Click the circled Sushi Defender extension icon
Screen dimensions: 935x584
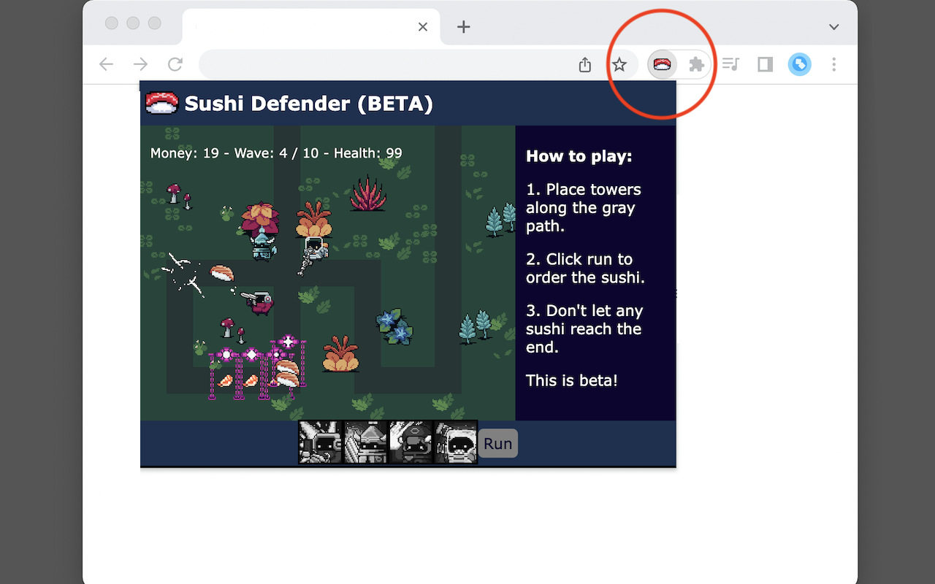click(x=661, y=64)
